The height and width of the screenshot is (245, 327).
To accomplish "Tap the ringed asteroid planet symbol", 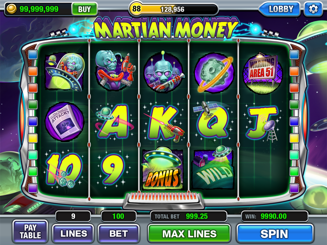I will (x=214, y=72).
